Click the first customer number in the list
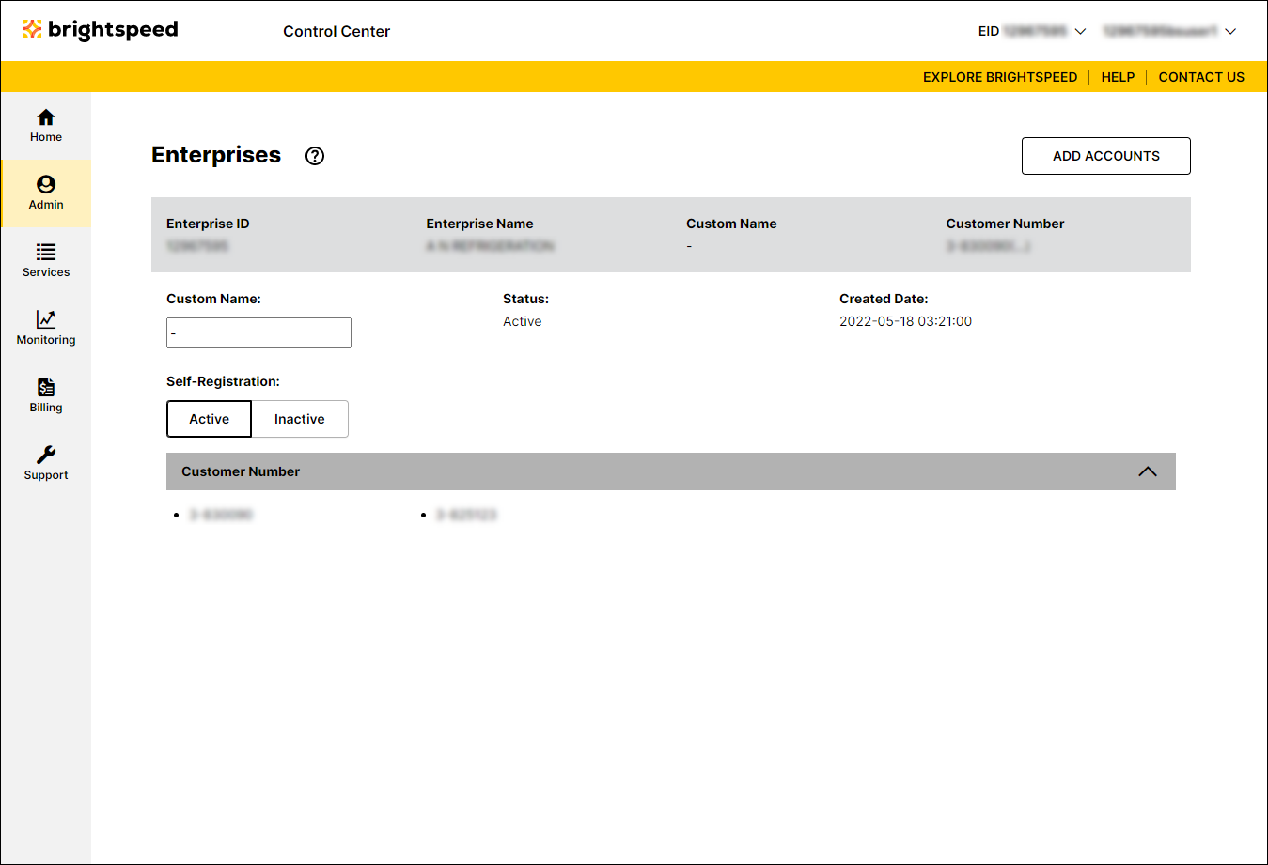 click(221, 515)
